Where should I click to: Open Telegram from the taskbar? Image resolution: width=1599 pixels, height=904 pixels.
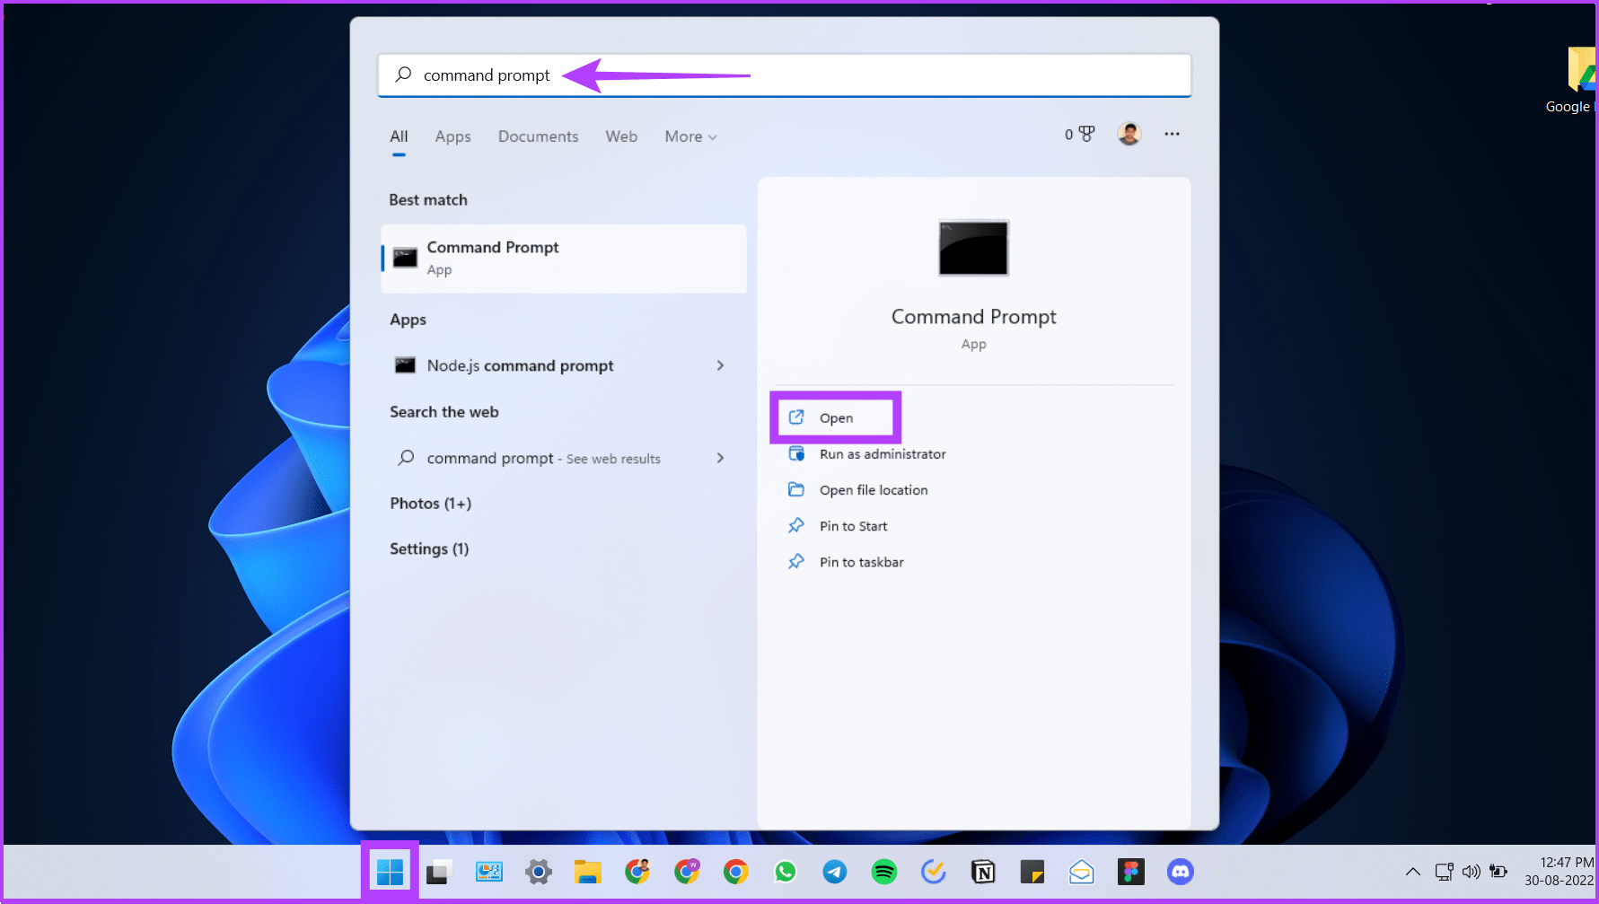click(834, 871)
